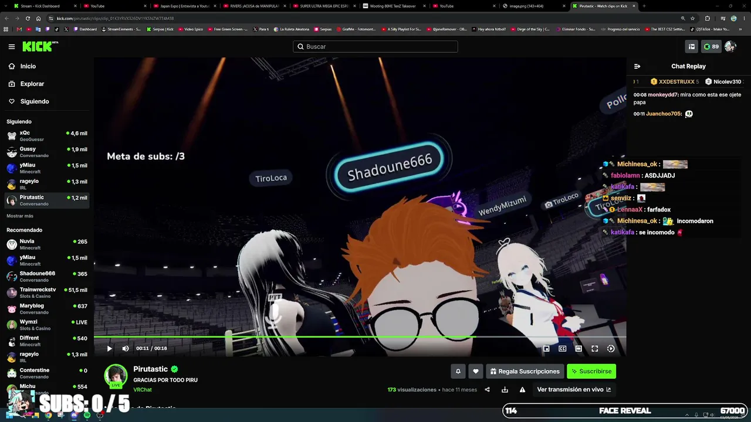This screenshot has height=422, width=751.
Task: Click the browser address bar URL
Action: pyautogui.click(x=115, y=18)
